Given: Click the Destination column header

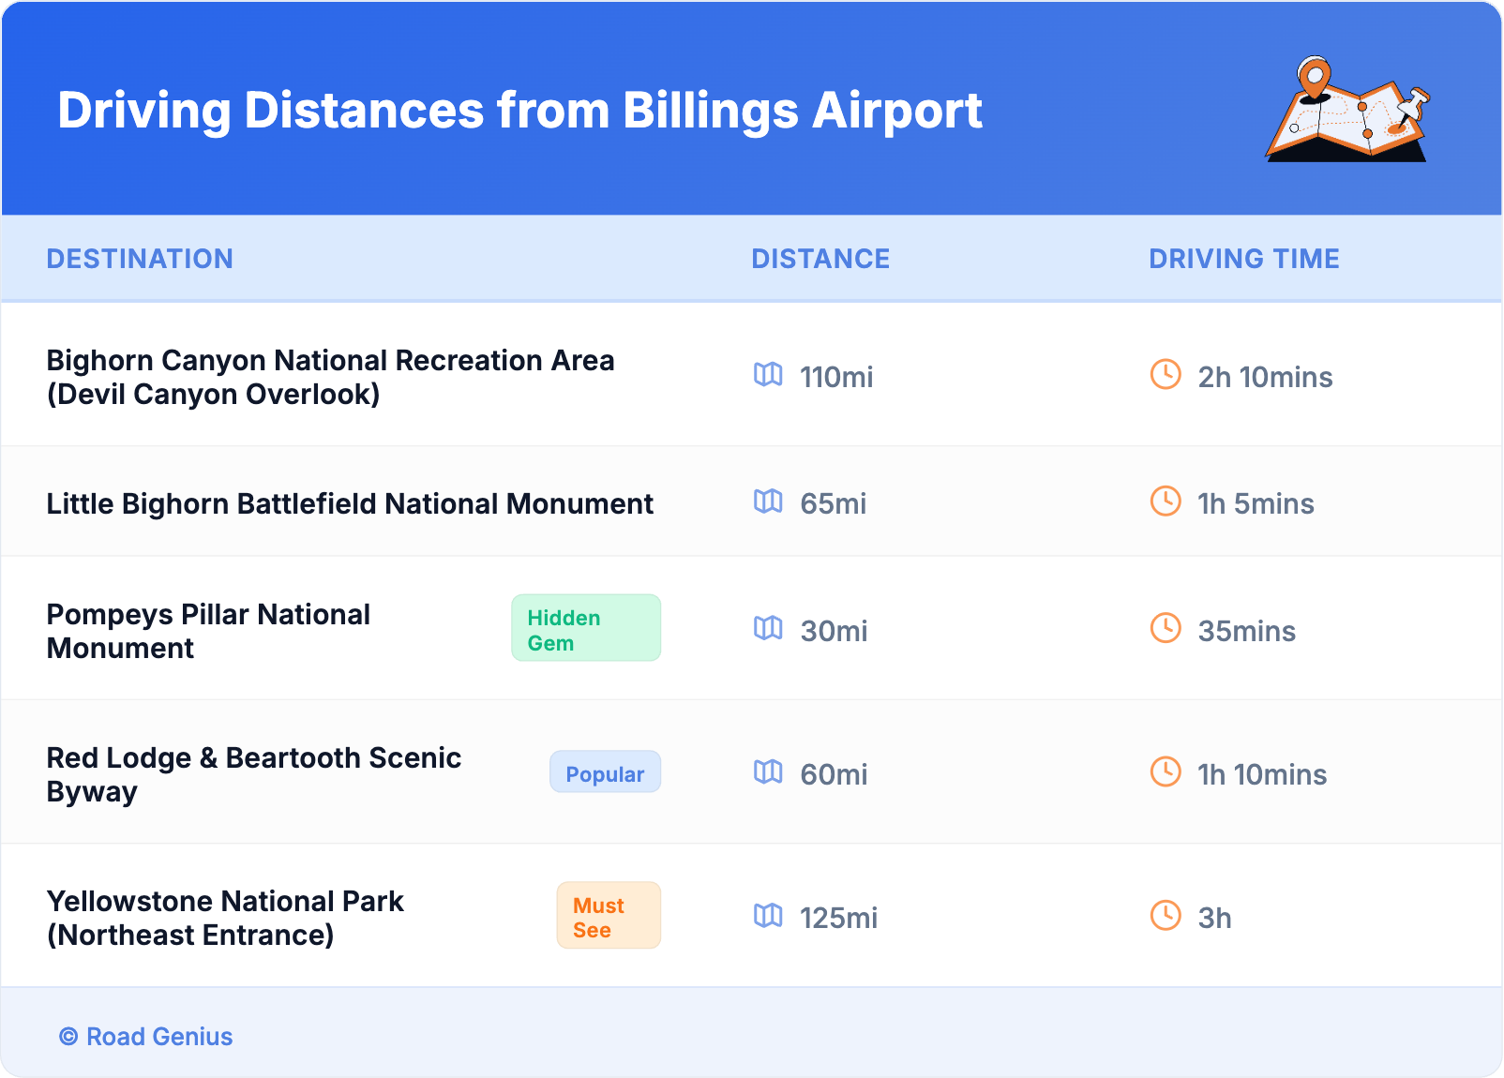Looking at the screenshot, I should pos(140,259).
